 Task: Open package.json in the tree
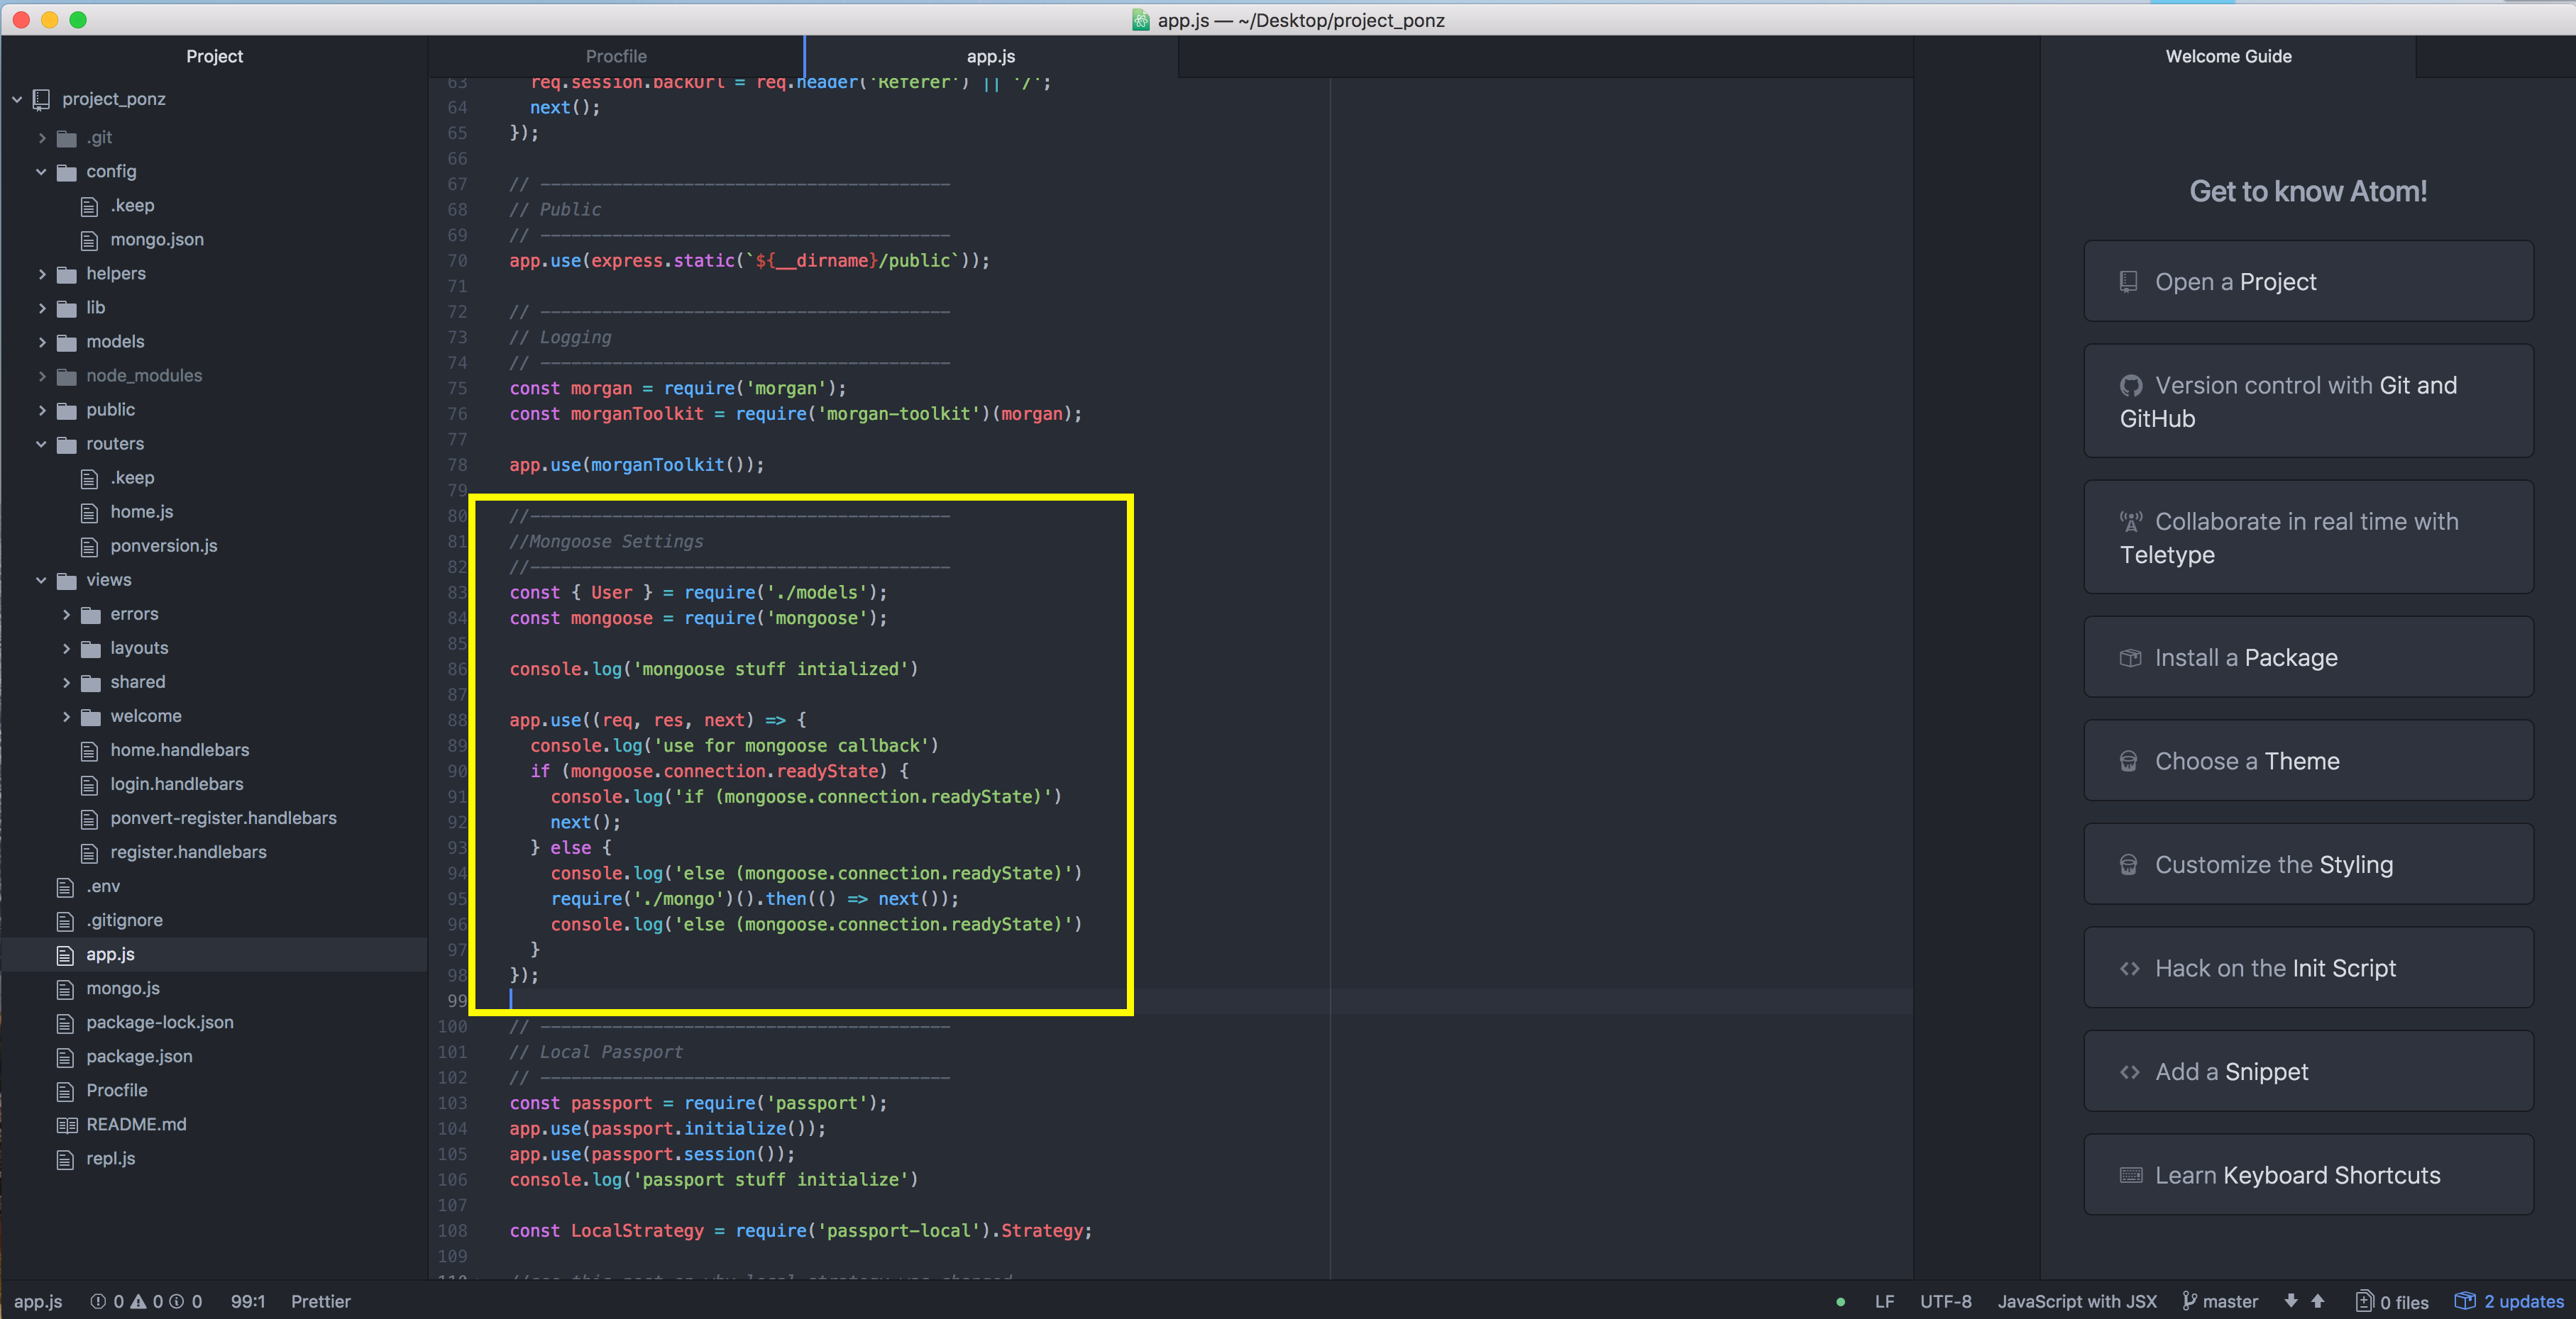pyautogui.click(x=139, y=1056)
